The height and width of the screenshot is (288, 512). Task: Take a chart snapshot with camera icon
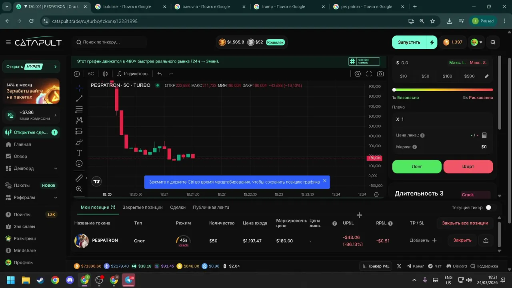pos(380,74)
